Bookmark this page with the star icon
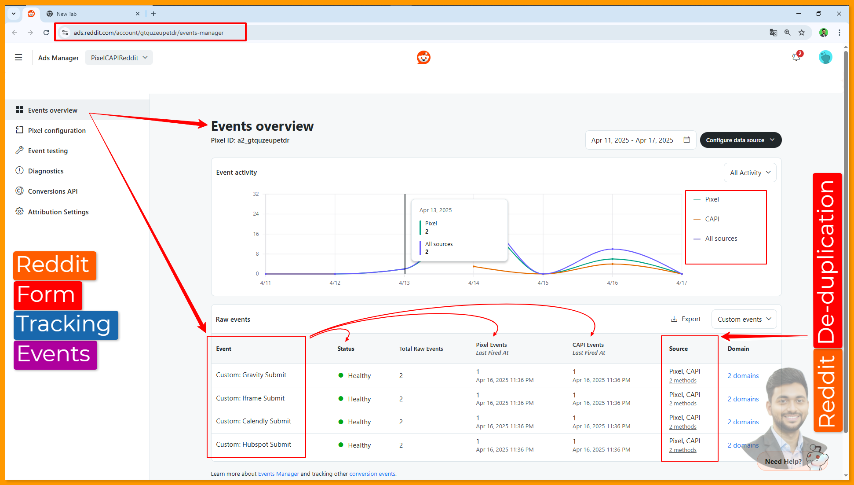 (802, 33)
